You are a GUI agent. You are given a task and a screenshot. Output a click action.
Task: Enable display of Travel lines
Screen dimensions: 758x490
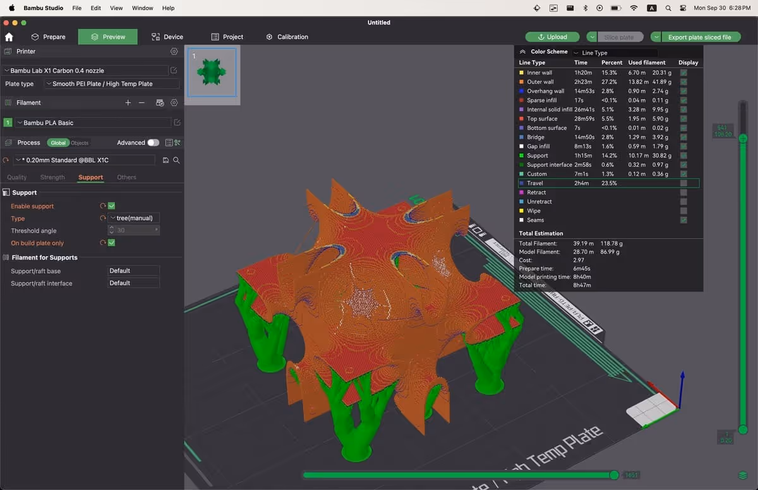coord(683,183)
